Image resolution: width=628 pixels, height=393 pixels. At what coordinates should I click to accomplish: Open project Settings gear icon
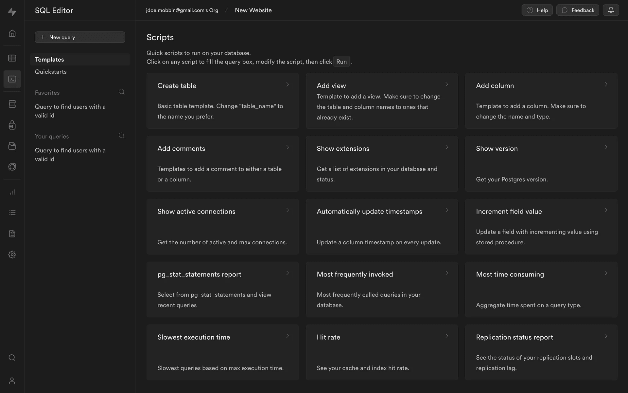click(12, 254)
